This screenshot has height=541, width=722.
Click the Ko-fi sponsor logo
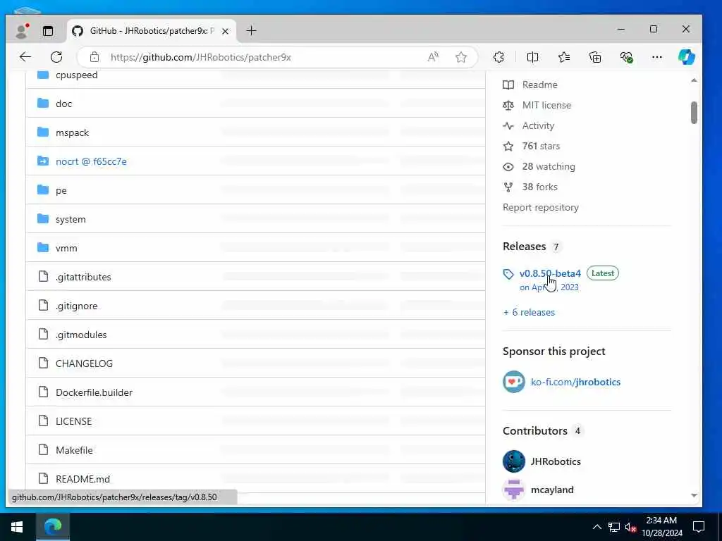pos(514,382)
